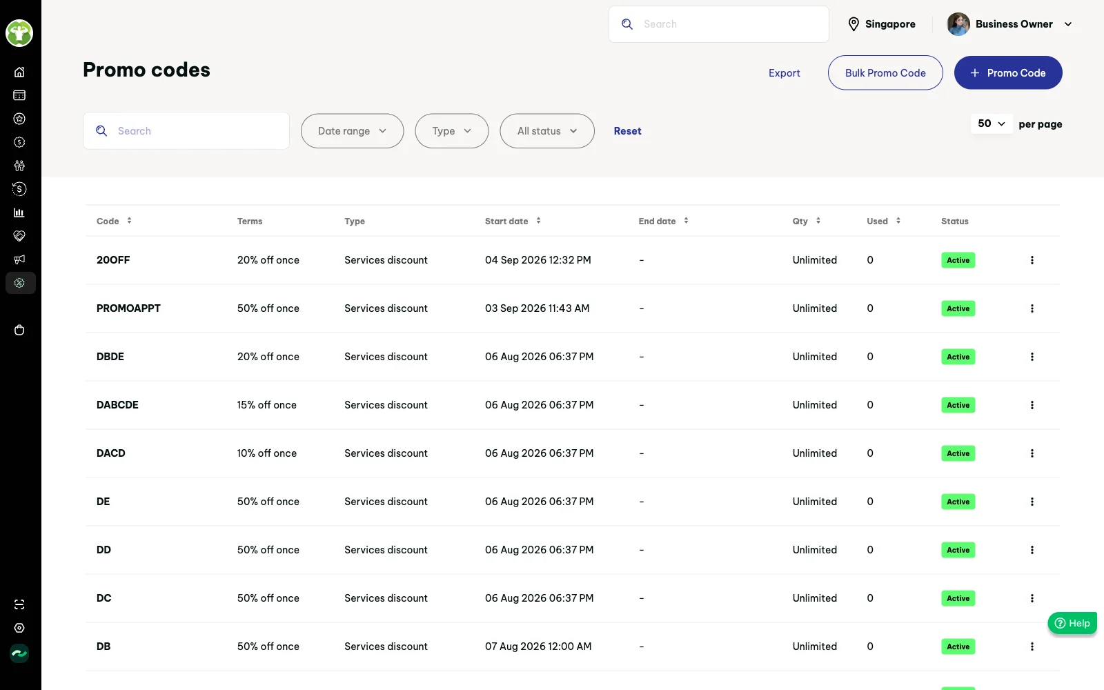Expand the Business Owner account chevron
Viewport: 1104px width, 690px height.
[x=1068, y=24]
